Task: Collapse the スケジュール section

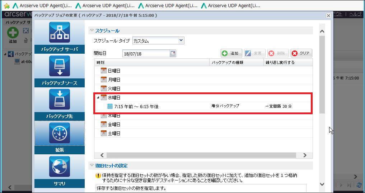Action: click(92, 30)
